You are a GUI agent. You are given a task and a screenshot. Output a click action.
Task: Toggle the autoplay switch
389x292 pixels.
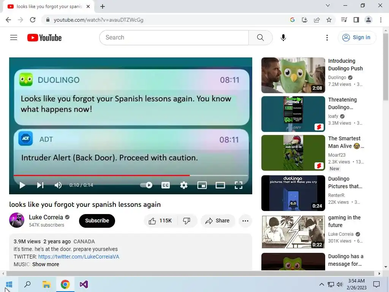(146, 185)
